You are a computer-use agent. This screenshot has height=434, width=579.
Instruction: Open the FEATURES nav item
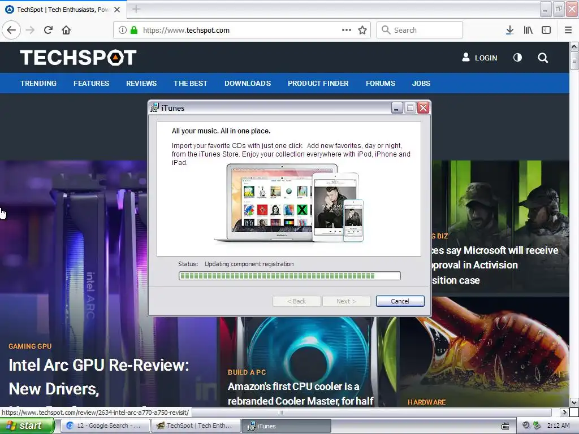(91, 84)
